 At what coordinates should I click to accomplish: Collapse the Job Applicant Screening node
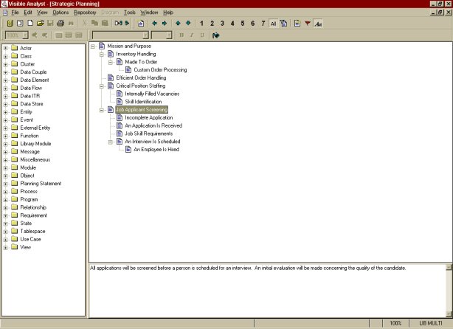click(102, 110)
